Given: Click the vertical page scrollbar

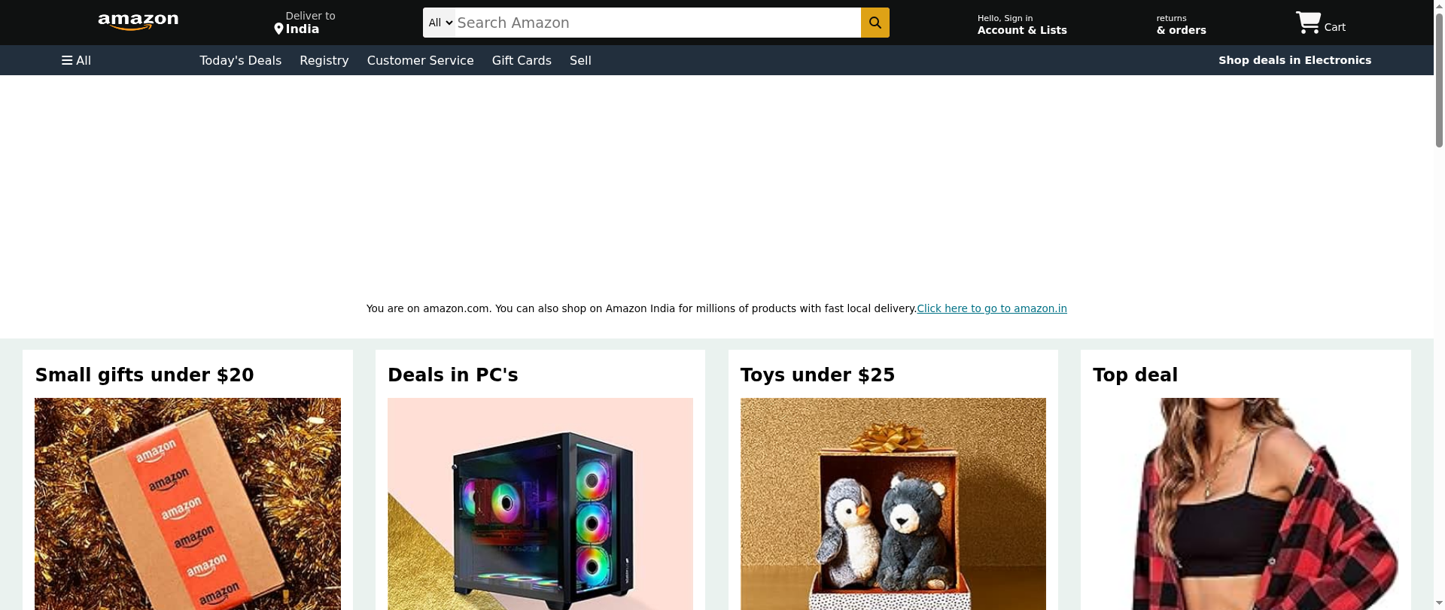Looking at the screenshot, I should [1439, 305].
